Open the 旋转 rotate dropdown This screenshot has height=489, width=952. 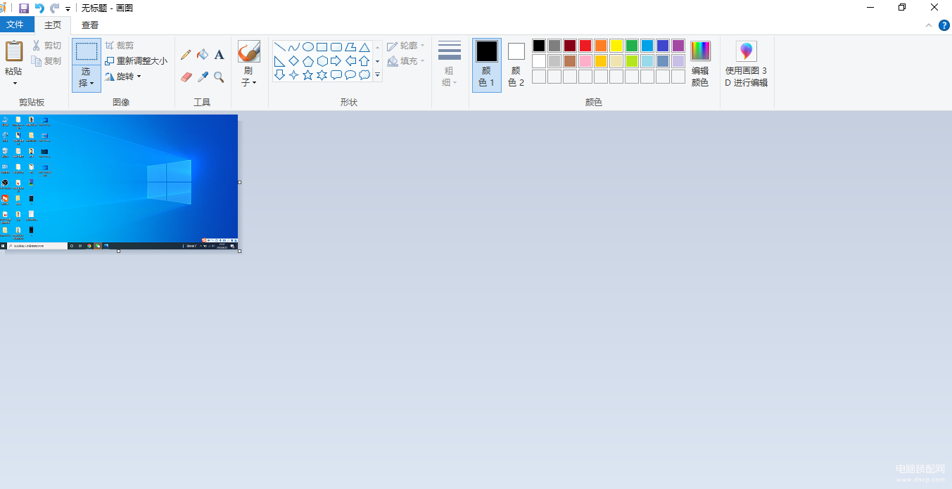139,77
